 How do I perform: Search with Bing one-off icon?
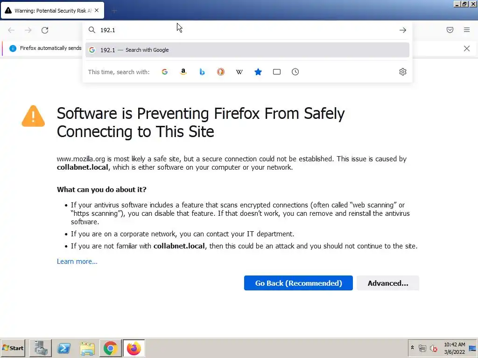[202, 72]
